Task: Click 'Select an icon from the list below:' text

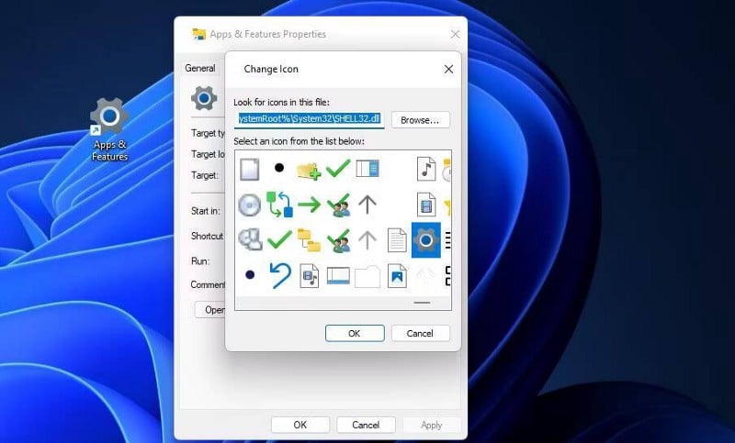Action: click(299, 141)
